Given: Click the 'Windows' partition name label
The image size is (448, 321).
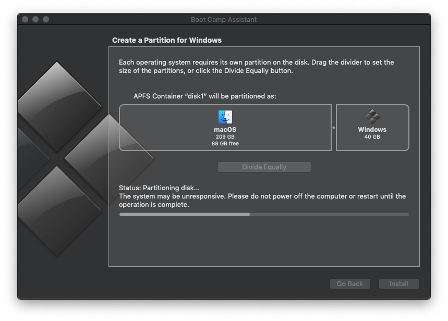Looking at the screenshot, I should pos(372,130).
